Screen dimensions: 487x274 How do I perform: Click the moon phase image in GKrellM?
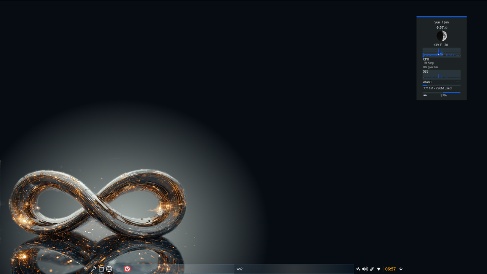pos(442,36)
